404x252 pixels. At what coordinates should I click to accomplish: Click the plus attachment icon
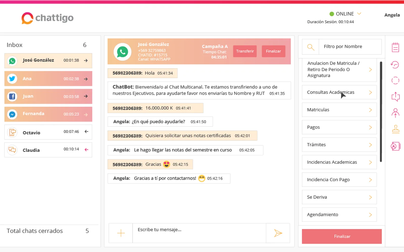click(121, 233)
